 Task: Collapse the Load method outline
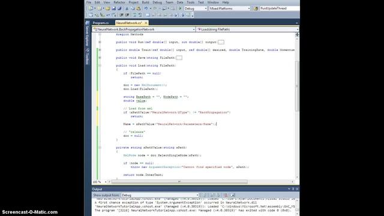point(100,65)
